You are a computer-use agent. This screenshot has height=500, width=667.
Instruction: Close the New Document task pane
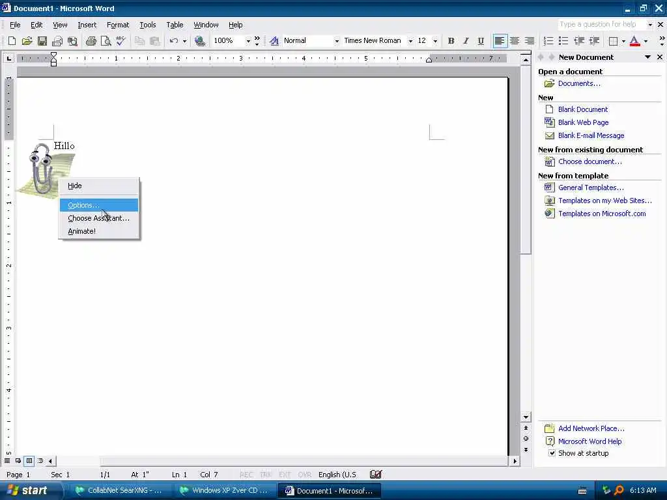[x=660, y=57]
